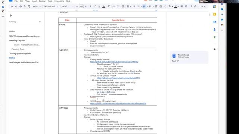Click the line spacing icon
239x134 pixels.
tap(134, 6)
